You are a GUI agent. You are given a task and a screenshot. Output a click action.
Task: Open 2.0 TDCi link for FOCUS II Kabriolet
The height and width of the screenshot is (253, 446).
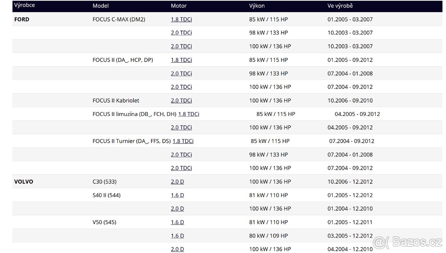(181, 100)
